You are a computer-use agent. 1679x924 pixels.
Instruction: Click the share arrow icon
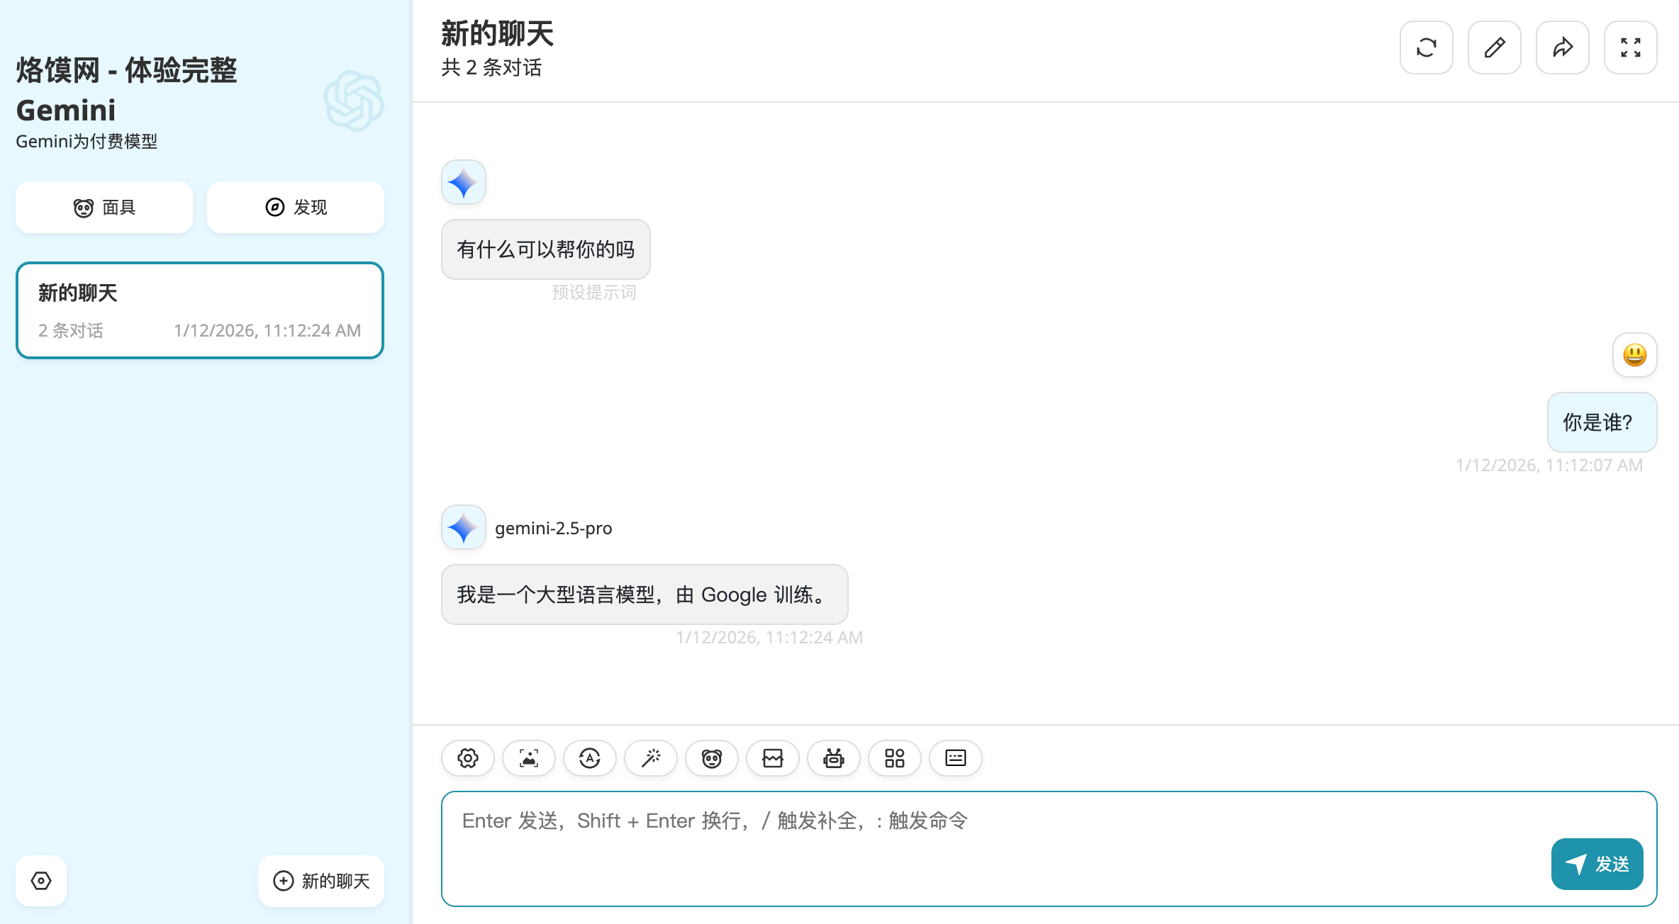1562,47
